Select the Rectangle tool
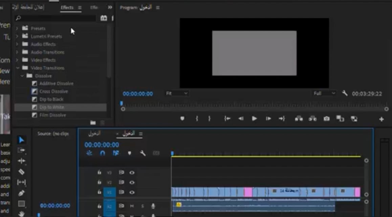This screenshot has height=217, width=392. click(x=22, y=204)
